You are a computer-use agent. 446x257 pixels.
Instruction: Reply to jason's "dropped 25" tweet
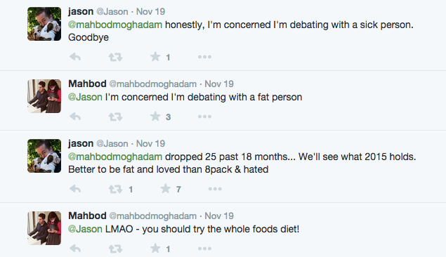coord(75,189)
